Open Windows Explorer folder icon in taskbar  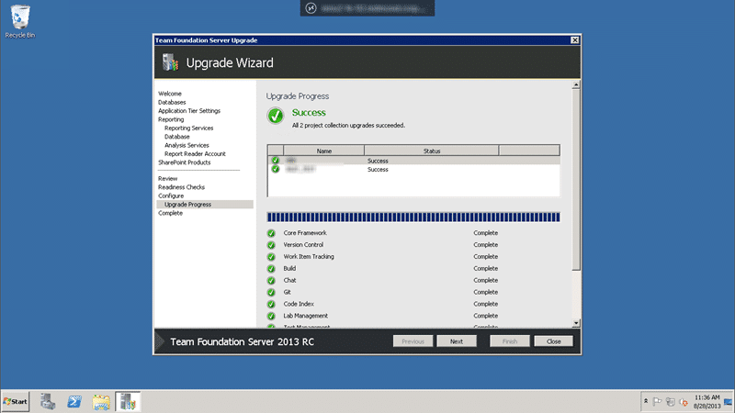pos(101,402)
